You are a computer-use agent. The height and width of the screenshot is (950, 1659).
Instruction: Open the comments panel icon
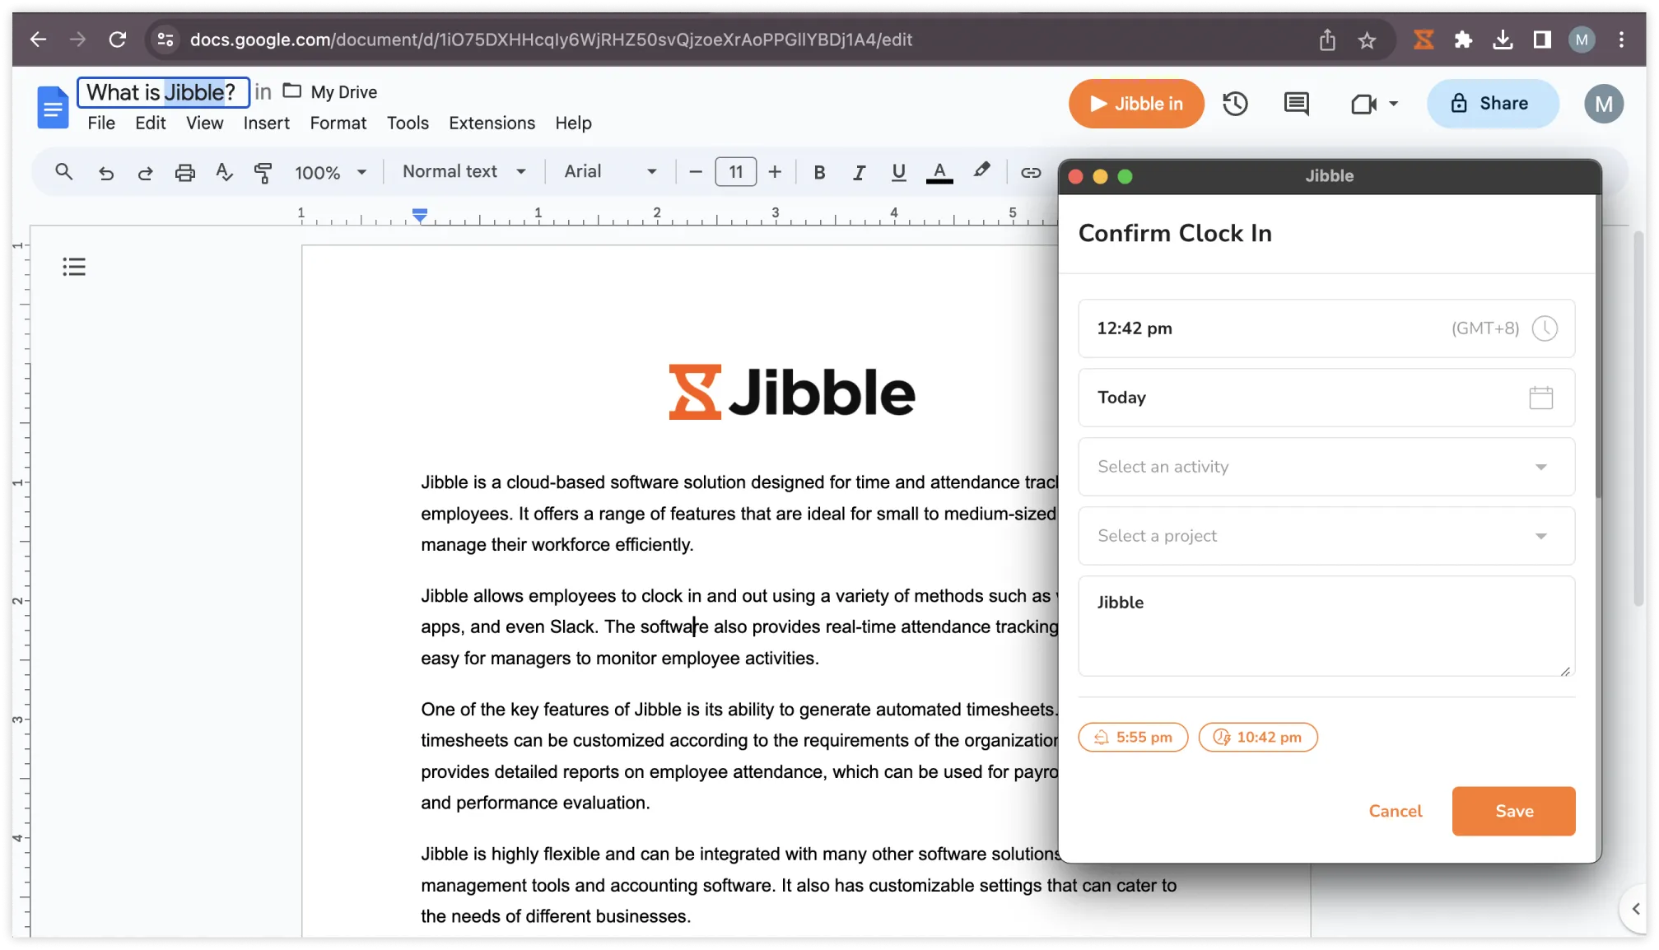pos(1295,103)
